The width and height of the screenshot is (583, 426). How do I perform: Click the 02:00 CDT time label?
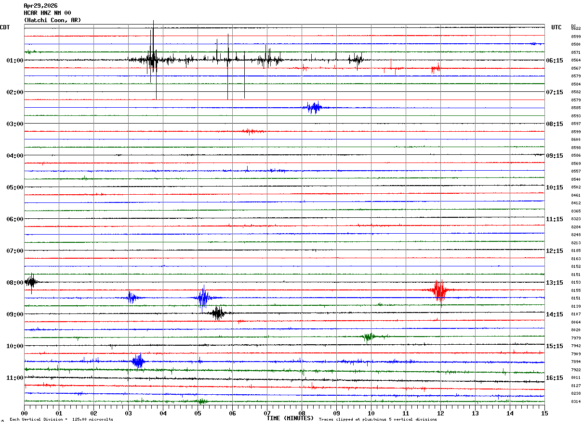point(15,92)
